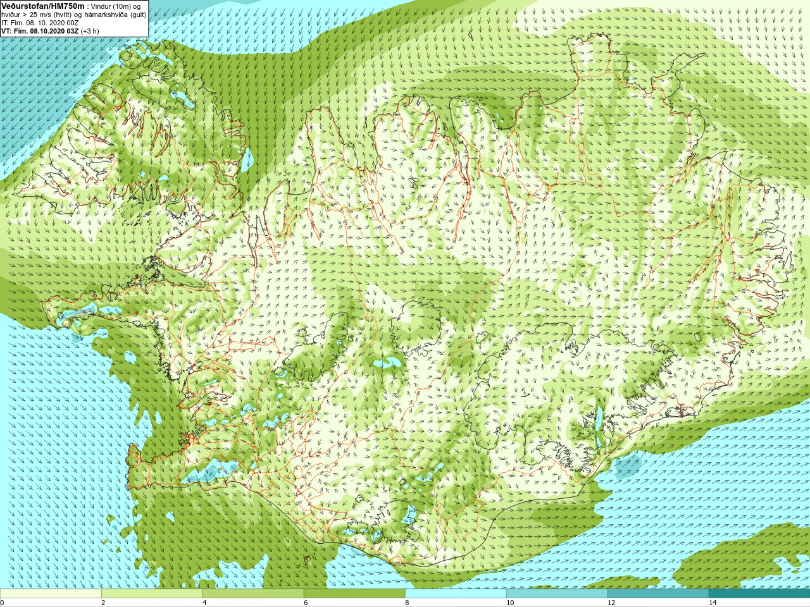This screenshot has height=607, width=810.
Task: Click the legend scale label '6'
Action: click(306, 603)
